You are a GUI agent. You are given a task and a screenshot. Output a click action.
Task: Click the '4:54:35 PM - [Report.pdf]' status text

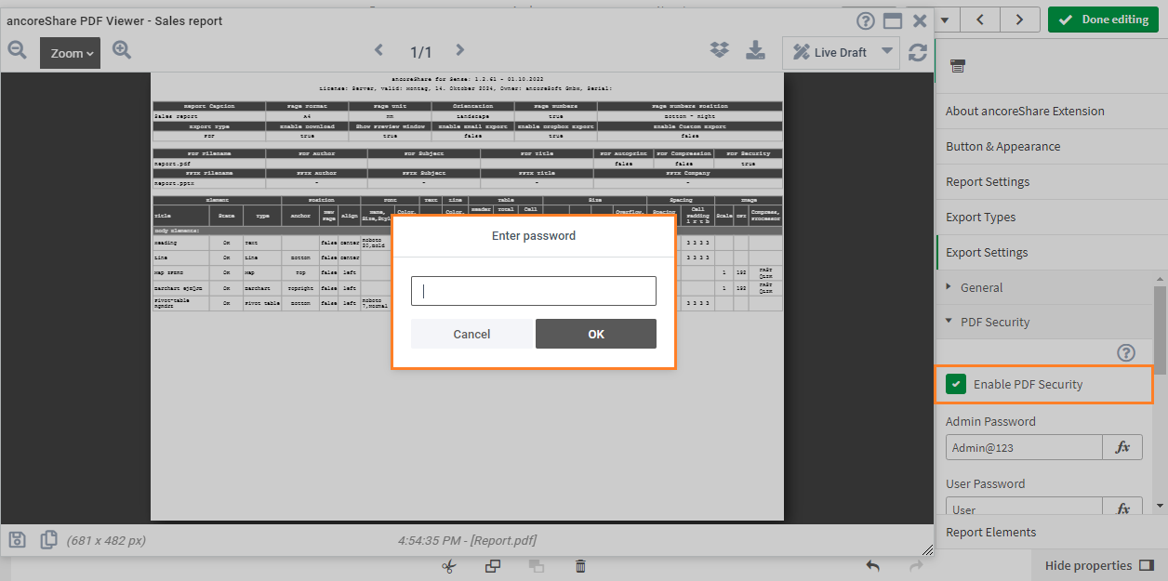(x=467, y=540)
